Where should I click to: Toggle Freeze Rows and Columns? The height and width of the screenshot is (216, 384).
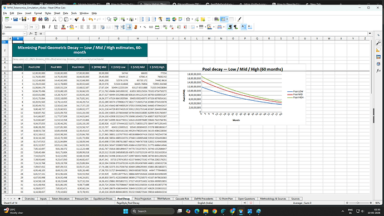point(223,19)
